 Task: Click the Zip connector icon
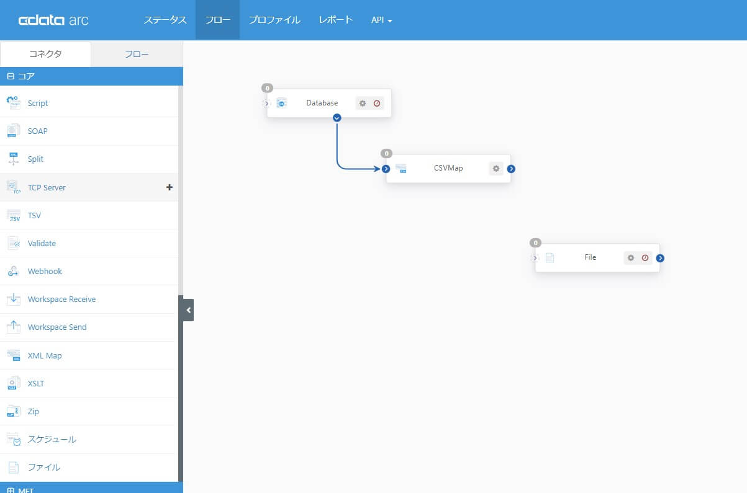13,411
